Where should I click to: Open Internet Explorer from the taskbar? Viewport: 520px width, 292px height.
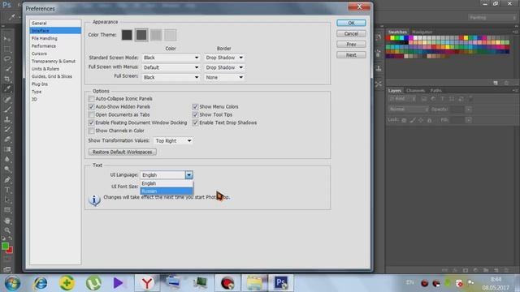click(41, 283)
